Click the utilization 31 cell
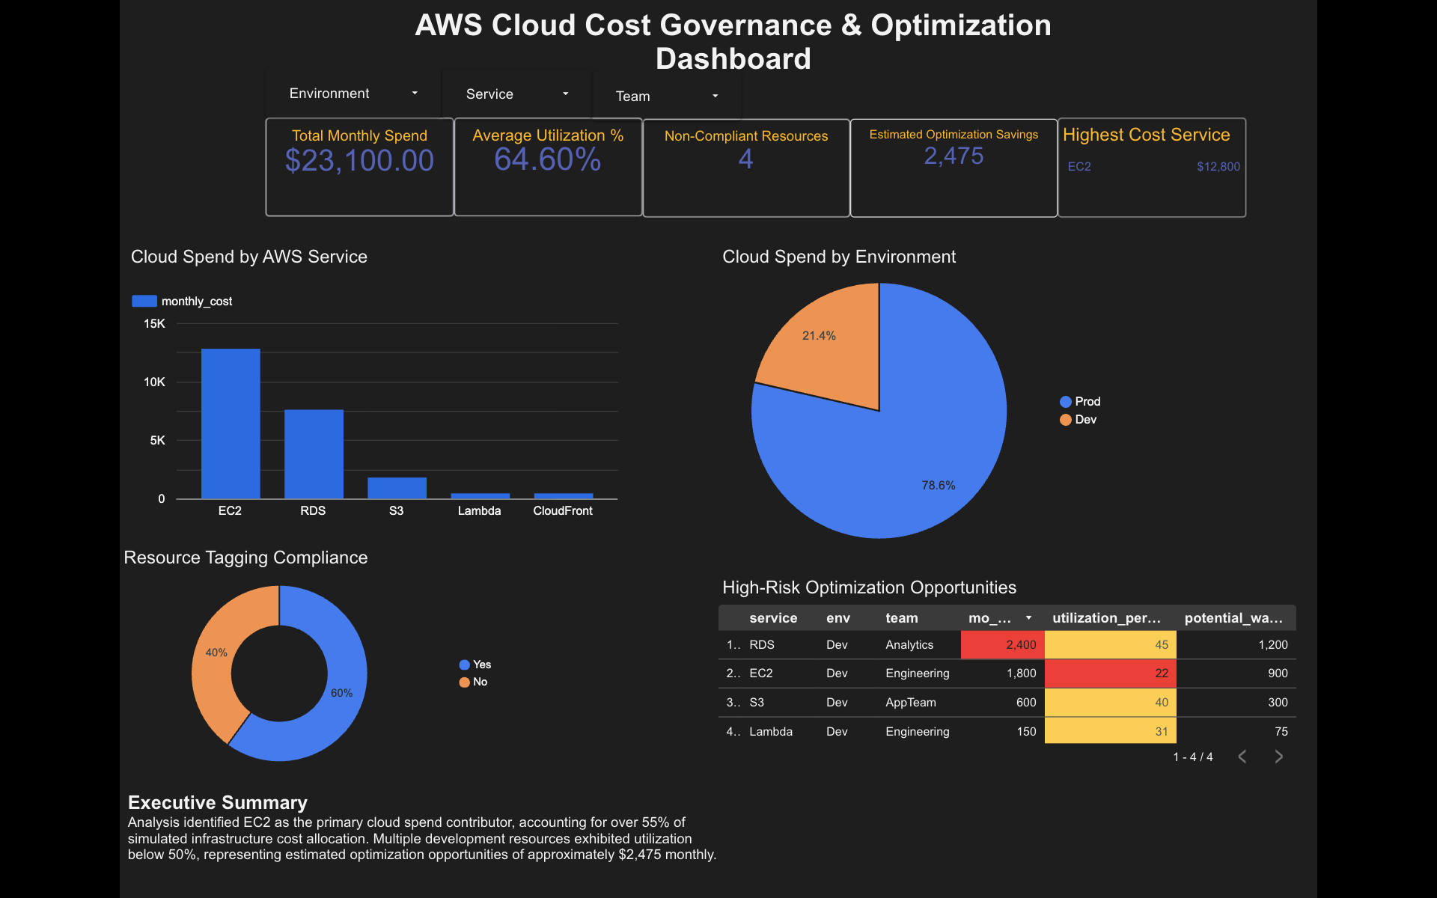 pos(1111,731)
